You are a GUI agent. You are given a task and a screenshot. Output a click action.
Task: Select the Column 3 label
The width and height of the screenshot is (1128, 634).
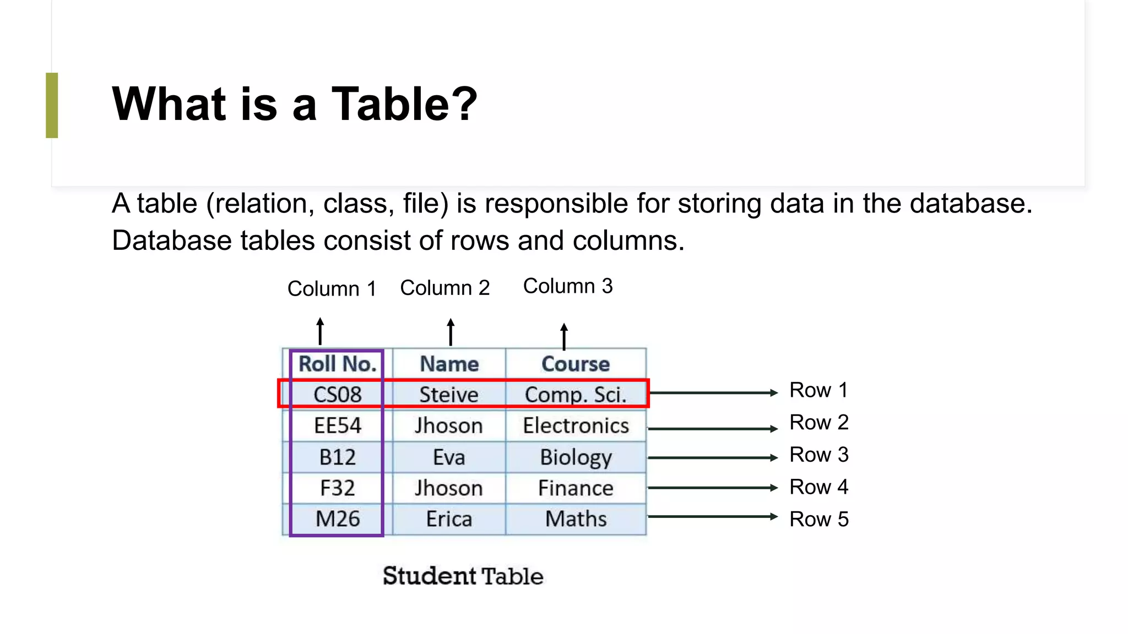pos(568,286)
